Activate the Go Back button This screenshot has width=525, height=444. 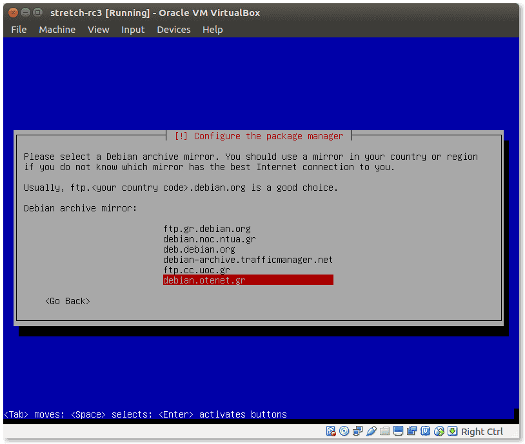[68, 301]
